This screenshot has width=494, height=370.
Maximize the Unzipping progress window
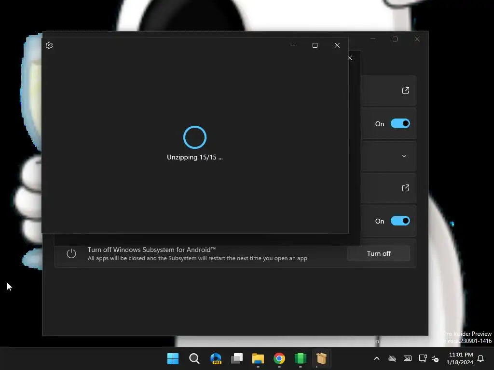click(315, 45)
